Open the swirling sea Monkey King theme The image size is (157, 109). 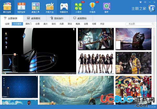coord(77,90)
